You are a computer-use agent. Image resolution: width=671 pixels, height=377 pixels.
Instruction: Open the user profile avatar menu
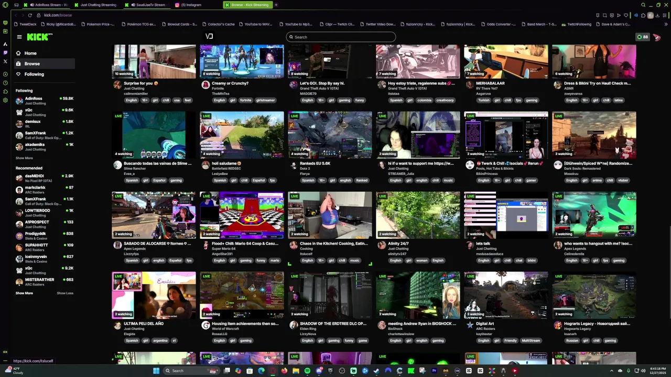(x=657, y=37)
